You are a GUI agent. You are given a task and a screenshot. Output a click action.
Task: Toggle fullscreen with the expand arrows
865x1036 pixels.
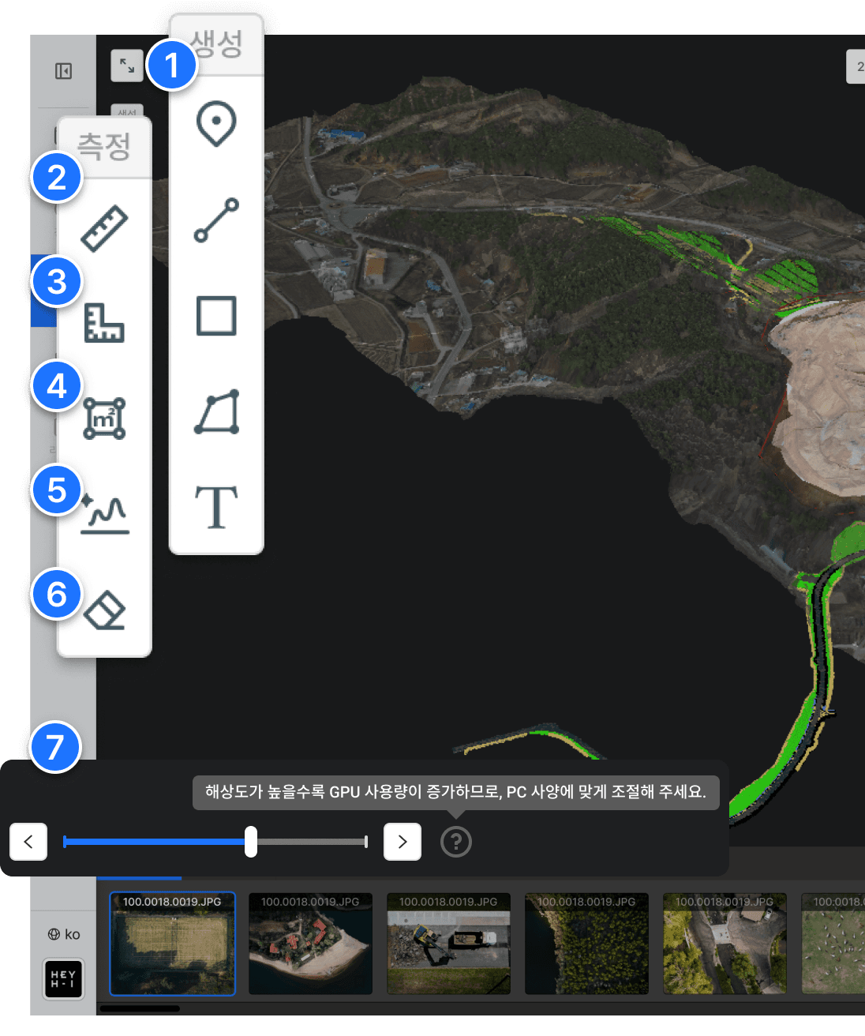(x=127, y=66)
